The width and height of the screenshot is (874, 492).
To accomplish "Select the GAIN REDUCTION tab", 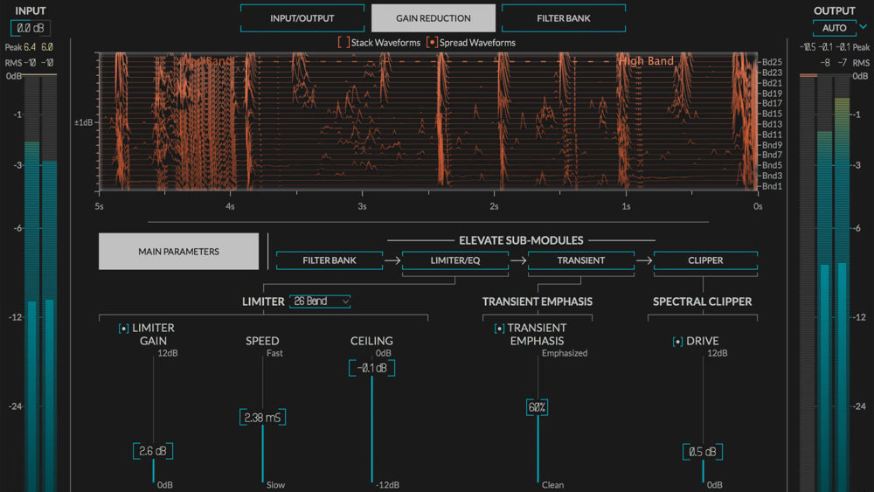I will tap(433, 18).
